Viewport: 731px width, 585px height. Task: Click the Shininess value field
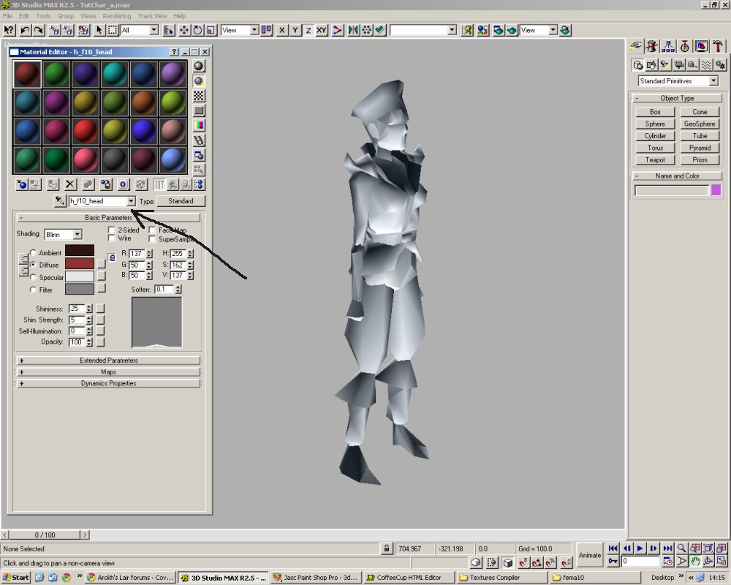pos(77,309)
